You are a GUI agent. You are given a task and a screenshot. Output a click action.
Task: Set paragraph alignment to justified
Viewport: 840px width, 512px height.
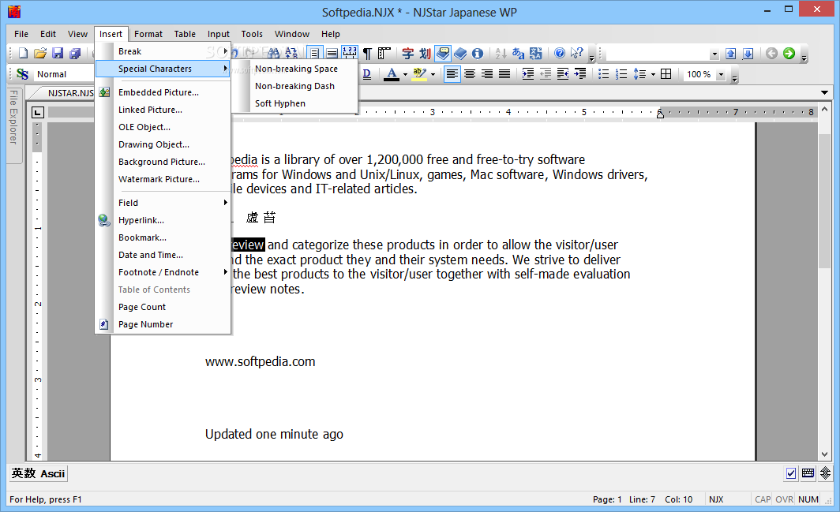pos(504,74)
